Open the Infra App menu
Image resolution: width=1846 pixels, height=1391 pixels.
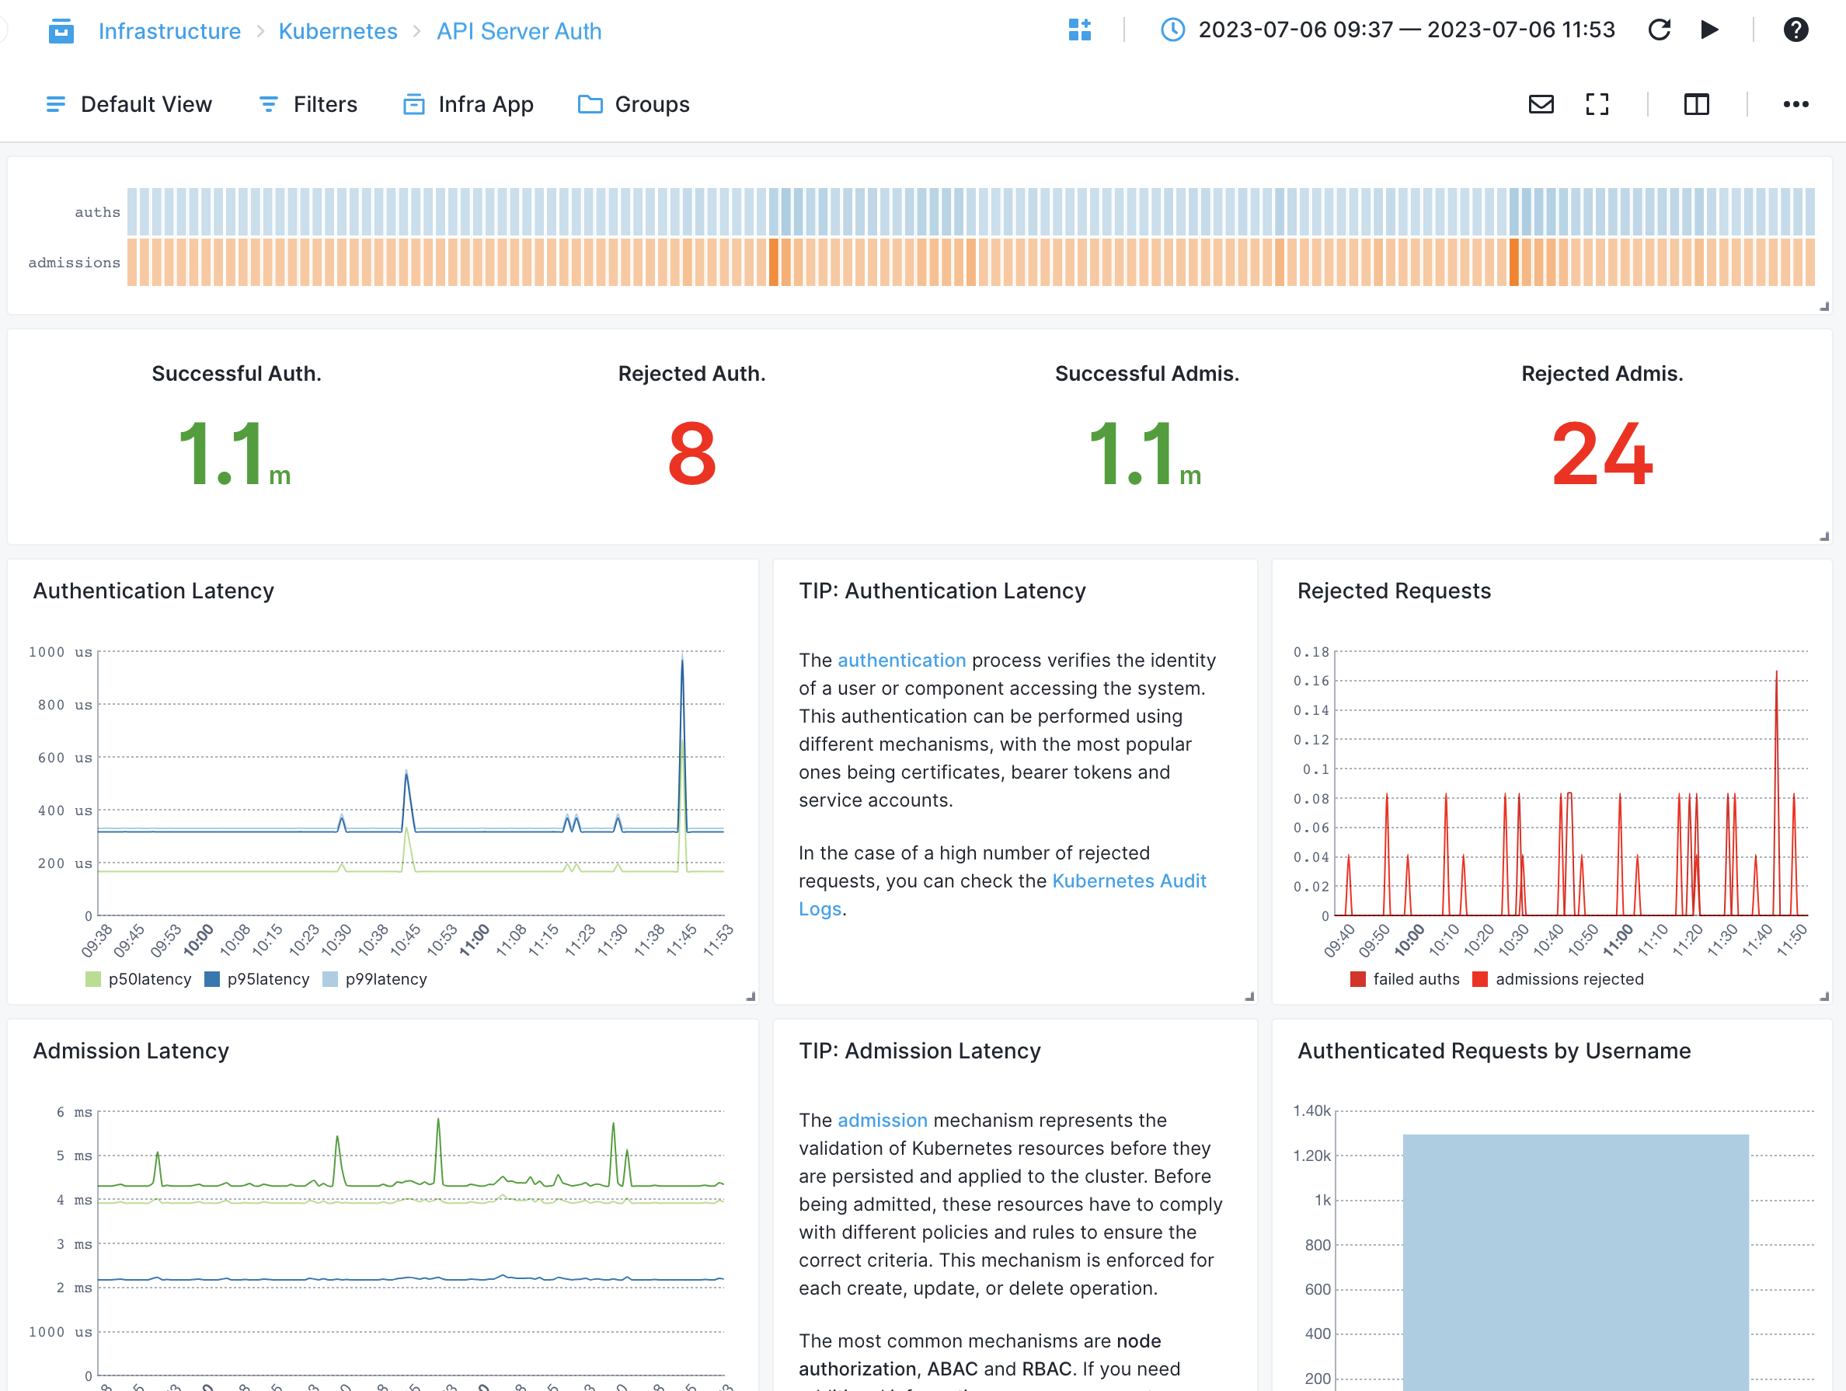[468, 104]
